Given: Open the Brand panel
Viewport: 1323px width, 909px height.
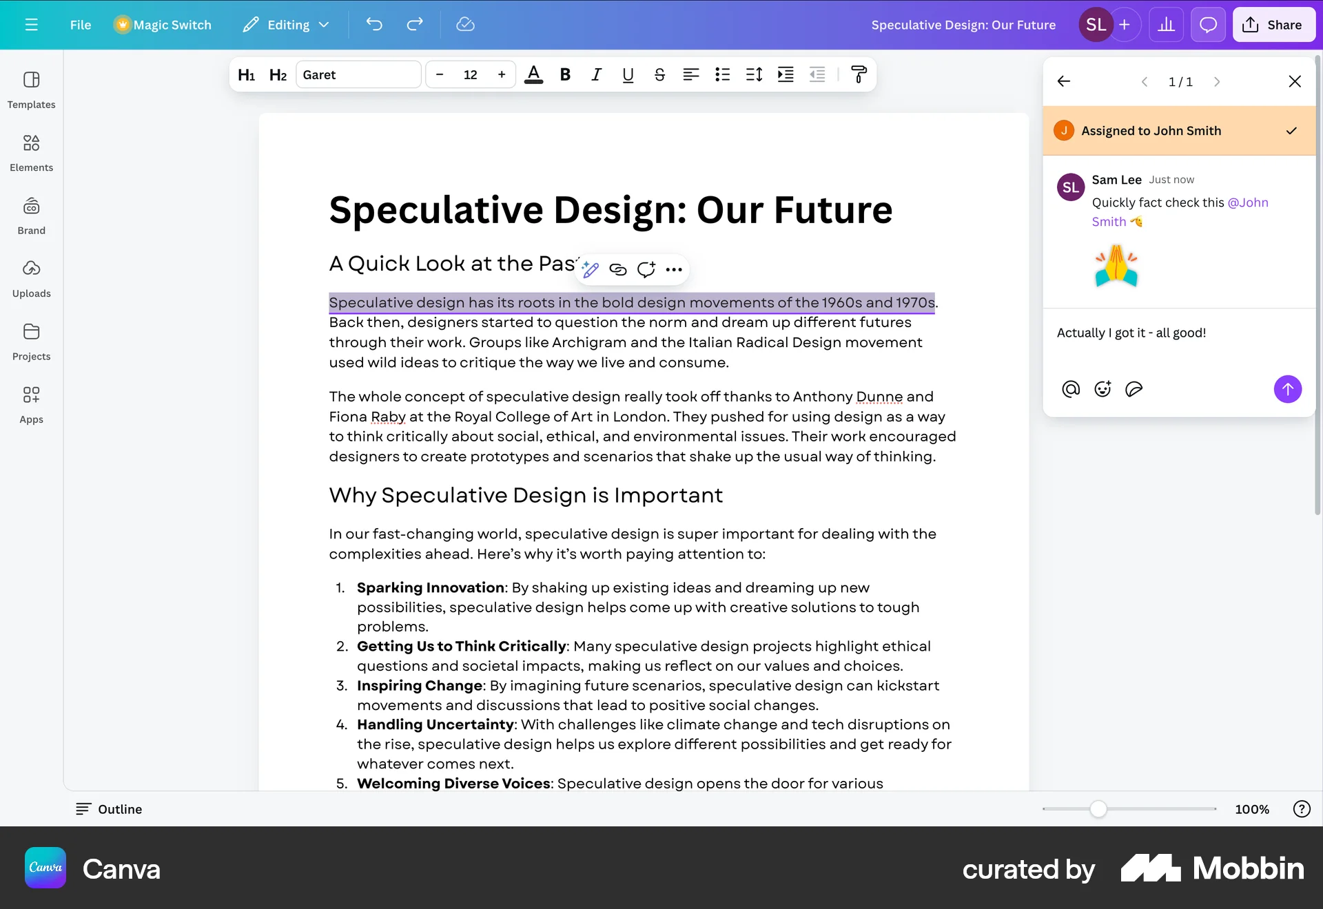Looking at the screenshot, I should click(x=31, y=215).
